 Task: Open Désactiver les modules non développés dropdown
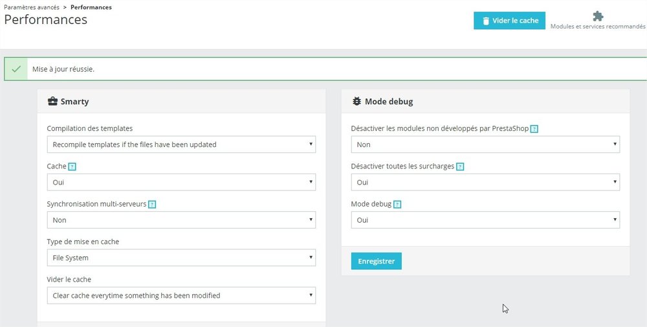coord(485,144)
